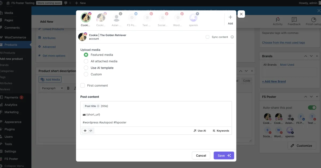Screen dimensions: 321x168
Task: Switch to the Code editor tab
Action: pos(246,81)
